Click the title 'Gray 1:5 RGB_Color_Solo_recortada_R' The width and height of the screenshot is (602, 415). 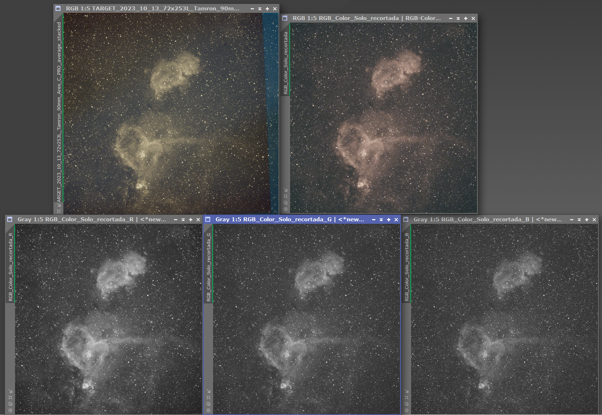coord(76,219)
